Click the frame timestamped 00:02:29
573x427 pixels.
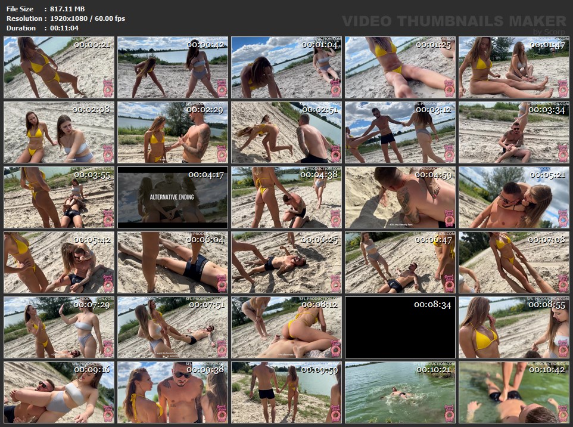point(173,132)
